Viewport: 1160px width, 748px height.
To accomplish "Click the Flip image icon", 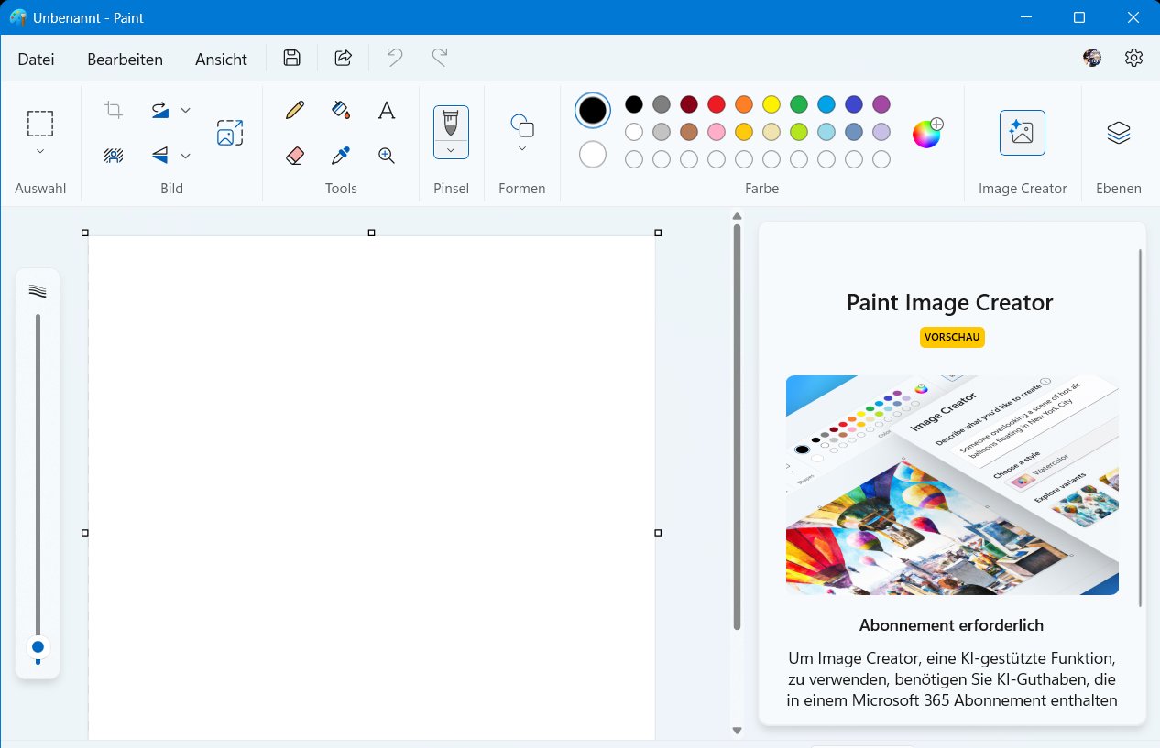I will (160, 156).
